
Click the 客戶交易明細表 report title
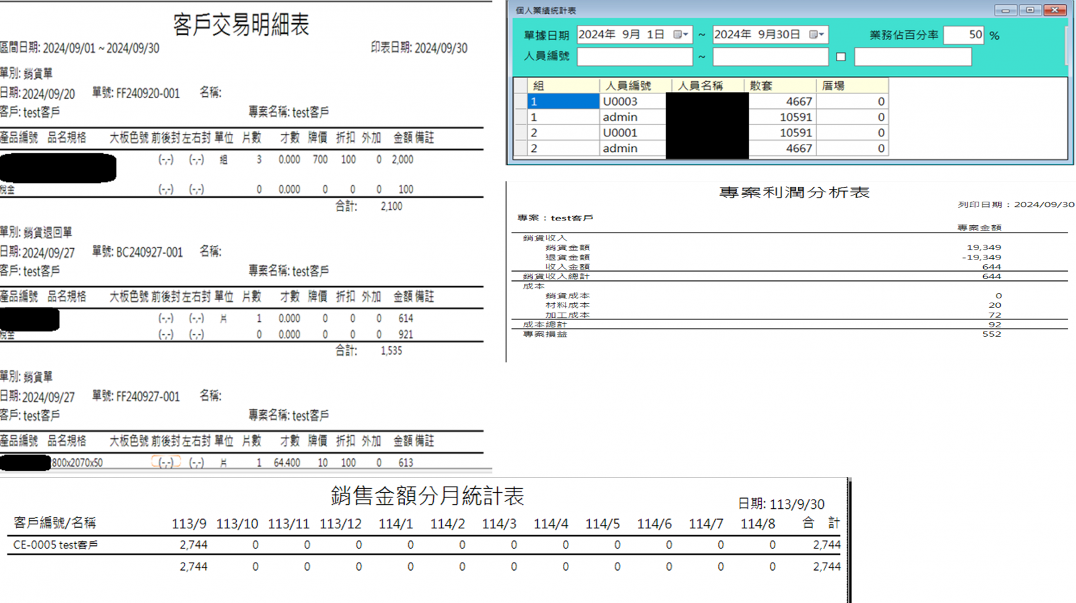[x=241, y=25]
